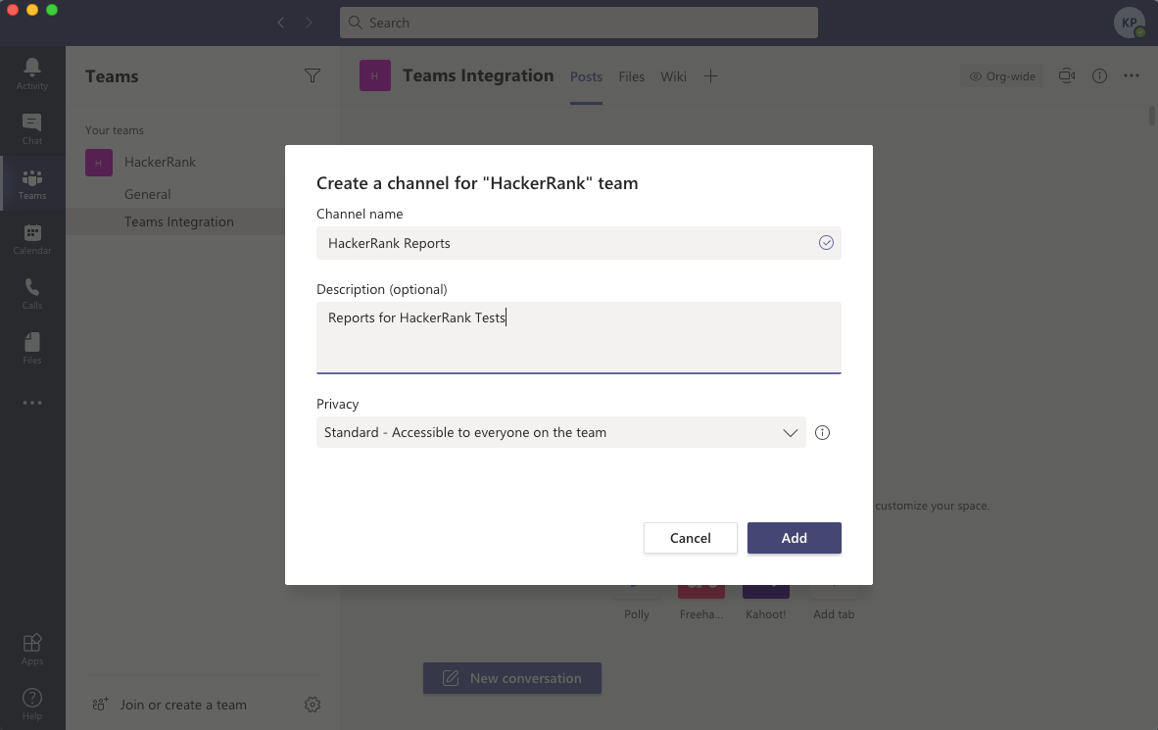1158x730 pixels.
Task: Open the Kahoot! app shortcut
Action: pos(766,603)
